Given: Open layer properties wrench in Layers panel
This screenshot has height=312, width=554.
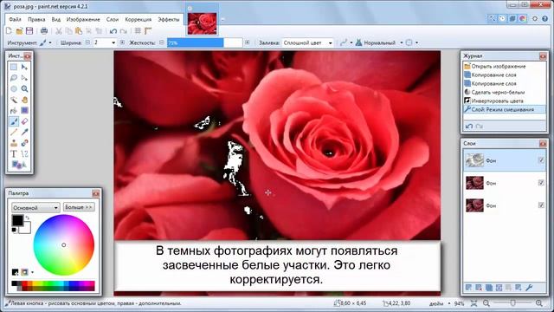Looking at the screenshot, I should click(529, 288).
